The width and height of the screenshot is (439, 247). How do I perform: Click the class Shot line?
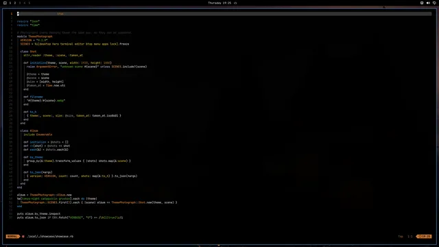28,51
